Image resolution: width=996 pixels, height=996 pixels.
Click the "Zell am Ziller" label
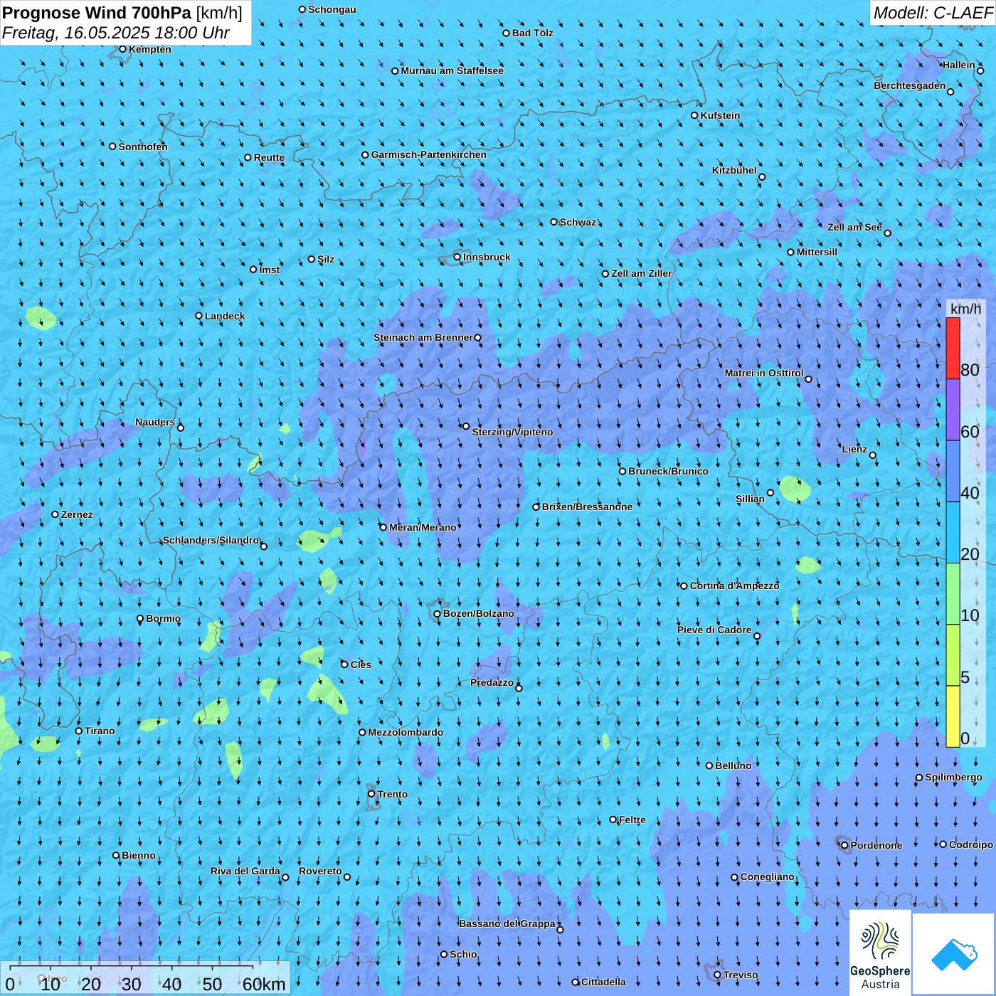[x=642, y=273]
